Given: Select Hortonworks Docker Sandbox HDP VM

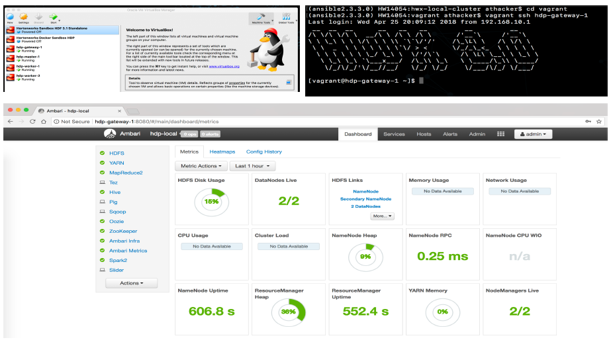Looking at the screenshot, I should (x=62, y=40).
